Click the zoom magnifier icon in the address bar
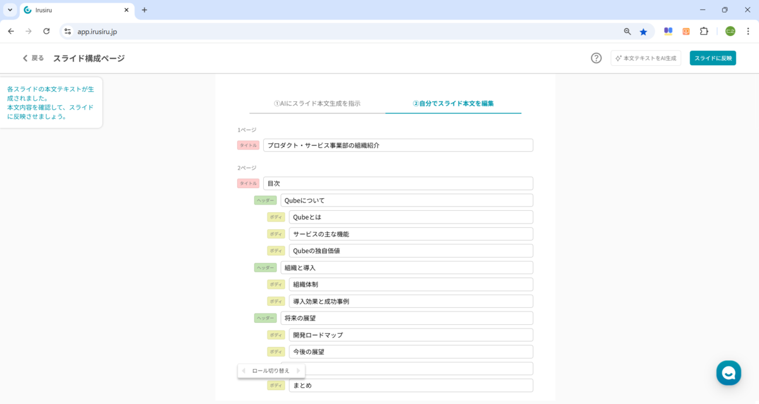This screenshot has height=404, width=759. point(627,31)
